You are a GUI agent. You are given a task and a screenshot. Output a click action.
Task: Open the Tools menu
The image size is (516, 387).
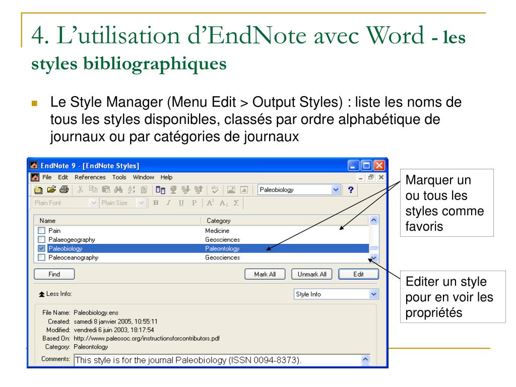[x=119, y=177]
